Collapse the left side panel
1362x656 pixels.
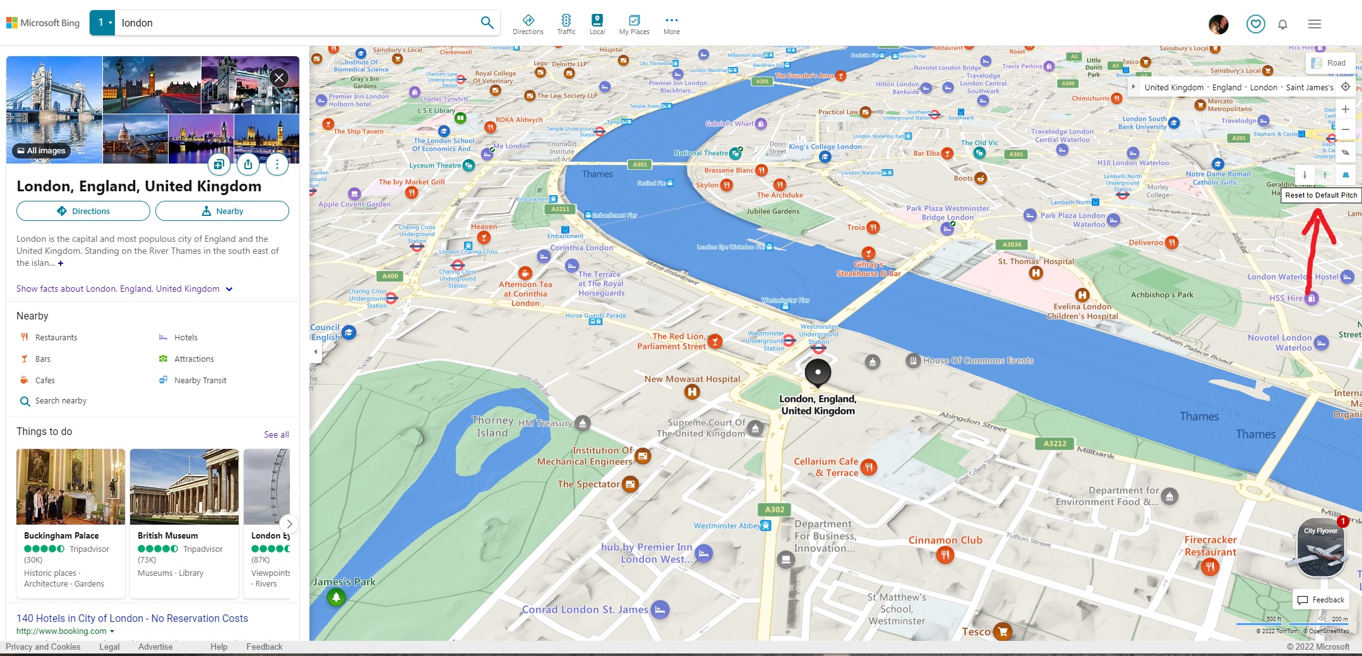pos(316,352)
